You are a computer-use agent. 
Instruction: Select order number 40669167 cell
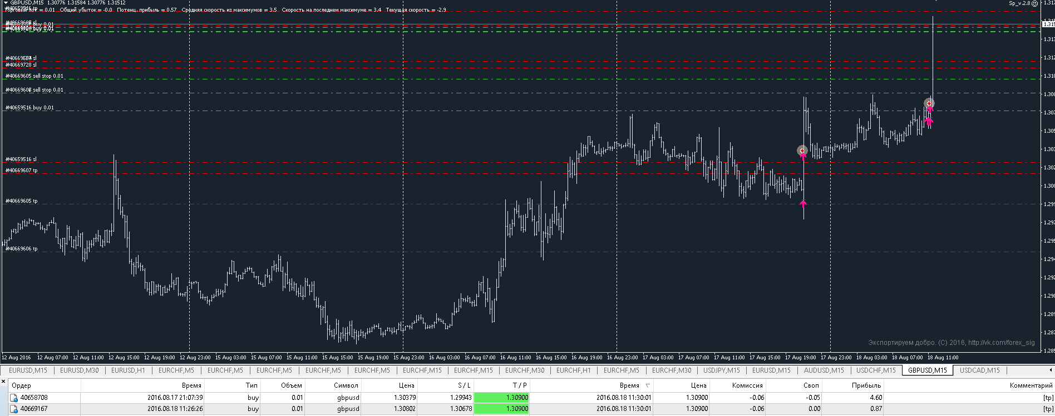point(34,409)
